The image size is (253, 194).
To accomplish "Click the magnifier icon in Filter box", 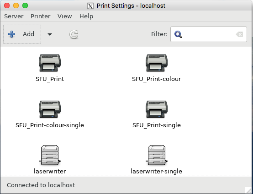I will 178,34.
